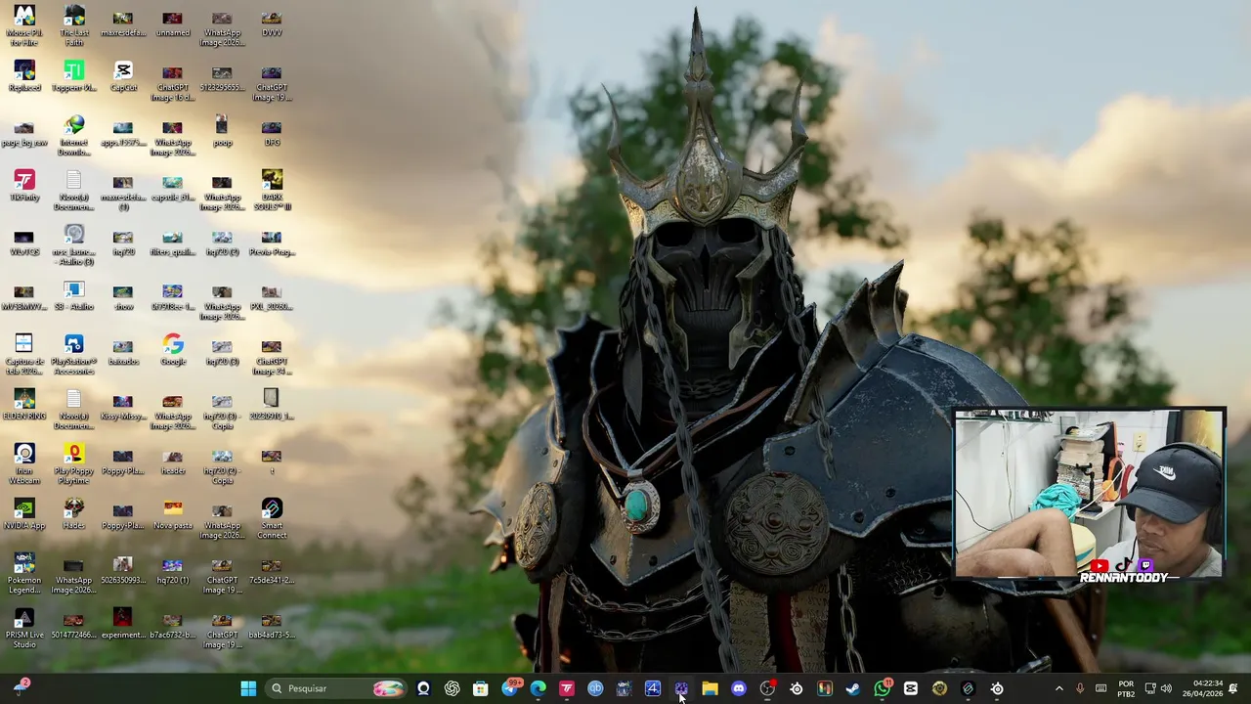
Task: Select the experiment file on desktop
Action: (x=123, y=624)
